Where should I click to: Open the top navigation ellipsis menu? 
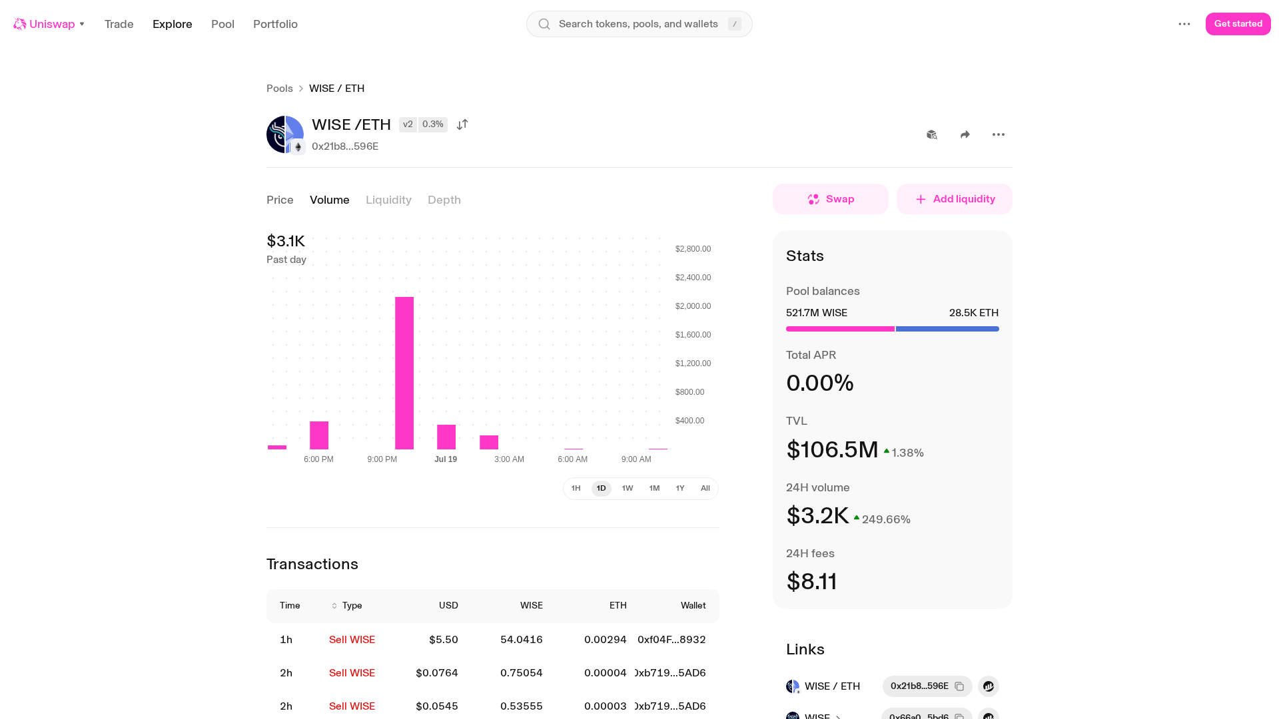(1184, 24)
